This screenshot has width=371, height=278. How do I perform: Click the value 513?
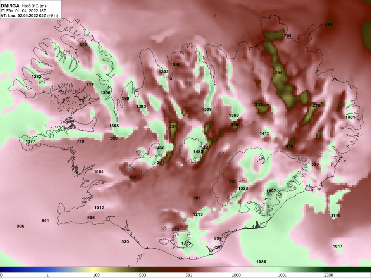(133, 178)
